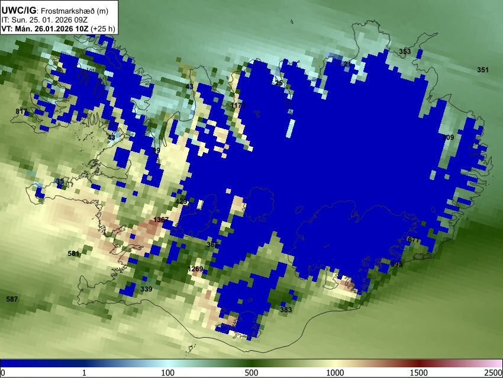Click the map value '429'
The width and height of the screenshot is (503, 378).
pos(181,201)
